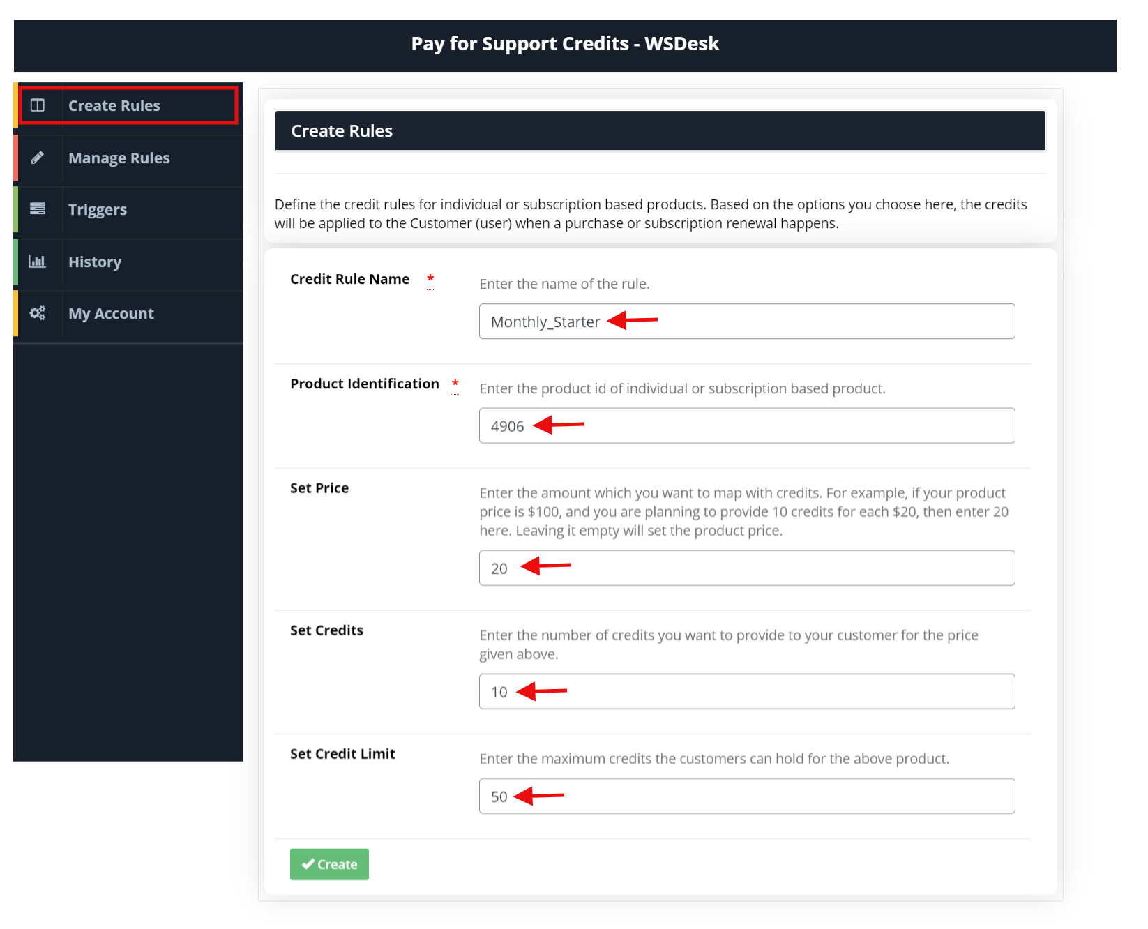
Task: Focus the Product Identification input field
Action: [747, 425]
